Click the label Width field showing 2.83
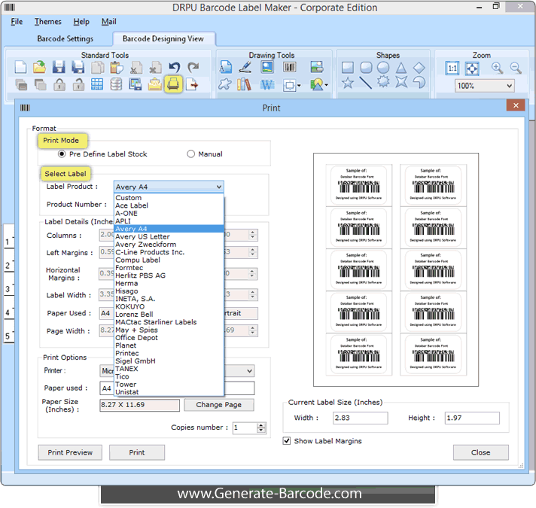The image size is (536, 508). tap(361, 418)
